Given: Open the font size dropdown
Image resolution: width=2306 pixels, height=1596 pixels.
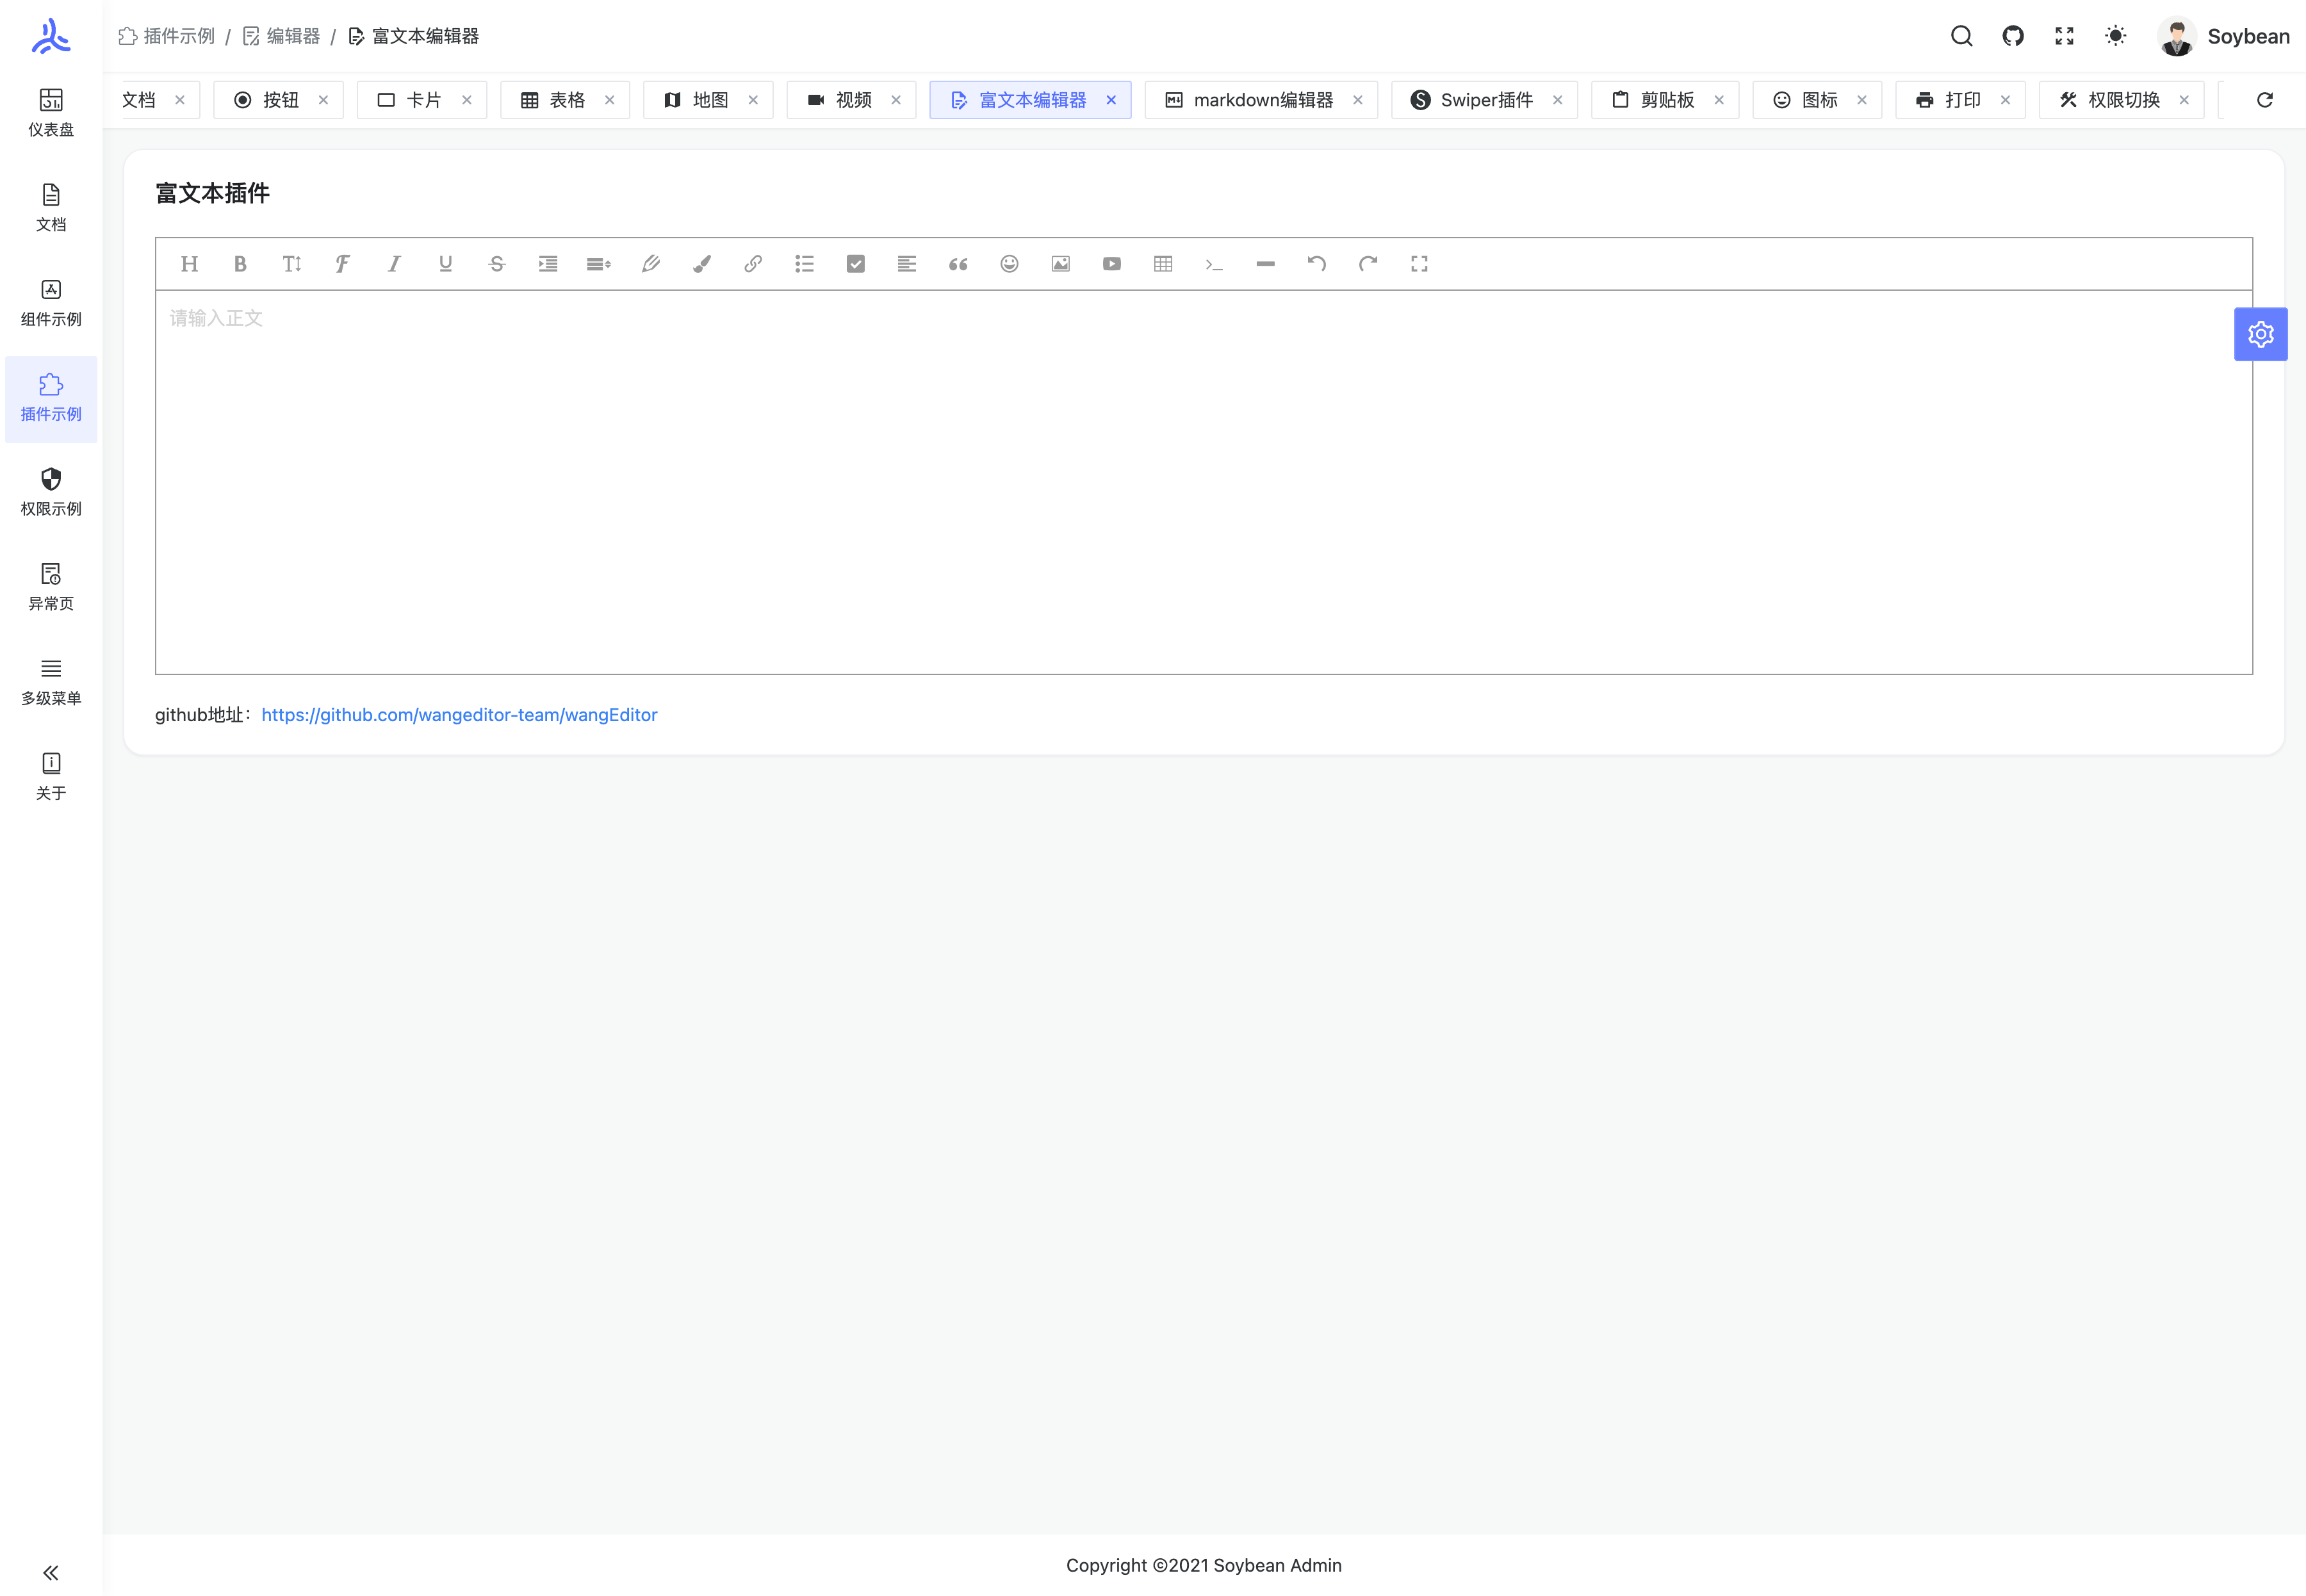Looking at the screenshot, I should point(291,264).
